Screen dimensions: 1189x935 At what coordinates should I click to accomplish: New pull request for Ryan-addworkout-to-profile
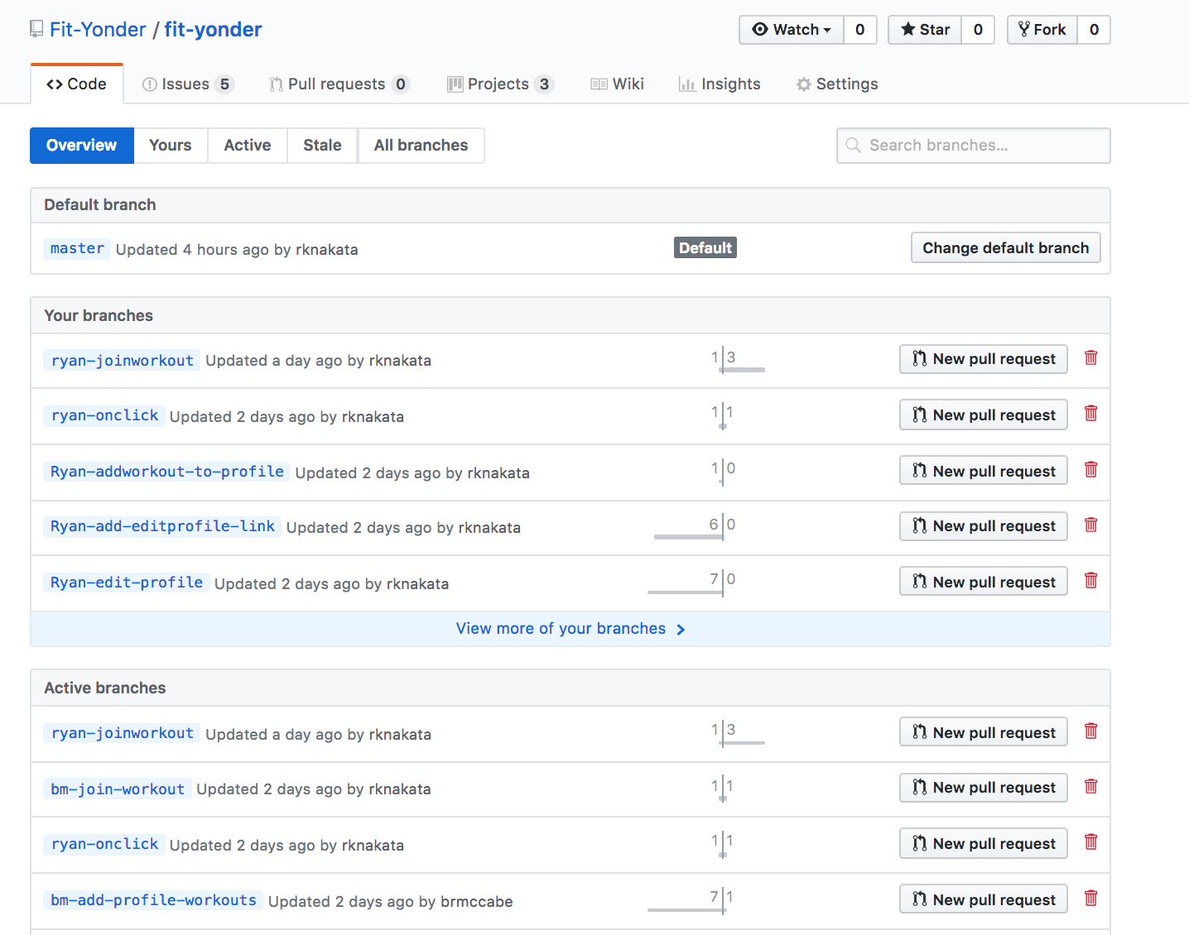pos(984,471)
